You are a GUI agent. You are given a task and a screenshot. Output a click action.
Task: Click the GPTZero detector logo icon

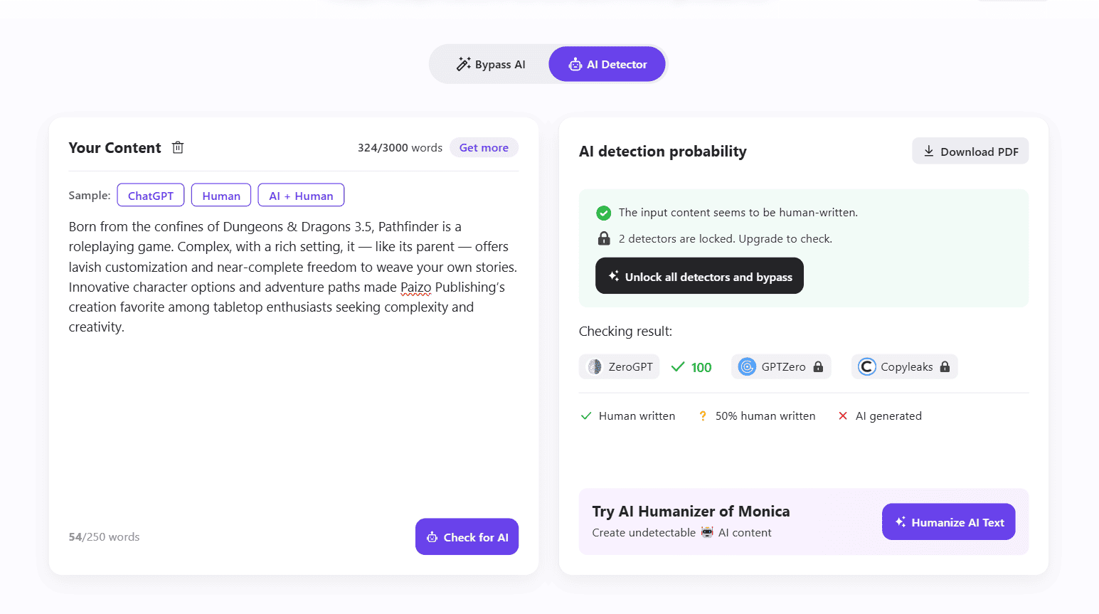747,367
